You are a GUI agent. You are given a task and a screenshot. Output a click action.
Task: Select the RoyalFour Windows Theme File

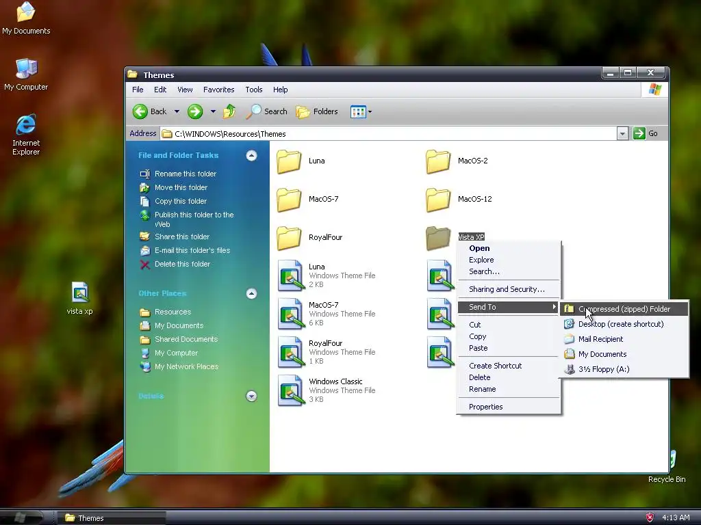pyautogui.click(x=290, y=352)
